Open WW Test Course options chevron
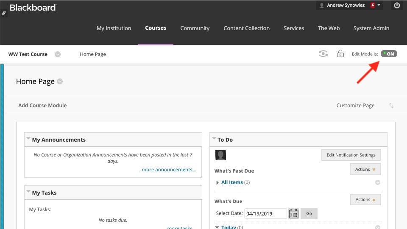The width and height of the screenshot is (407, 229). (58, 54)
